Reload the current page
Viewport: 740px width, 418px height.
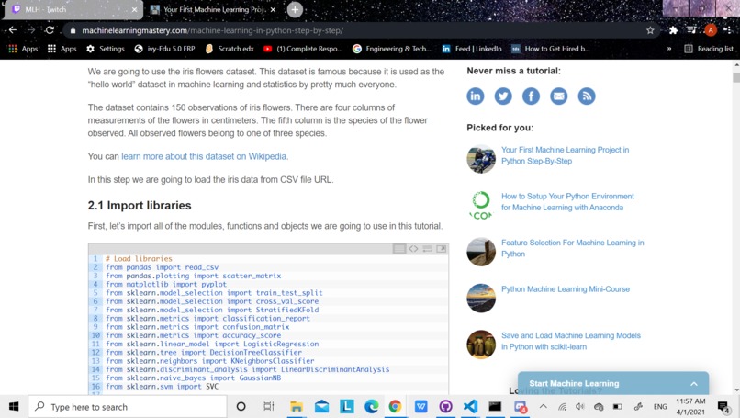(50, 30)
